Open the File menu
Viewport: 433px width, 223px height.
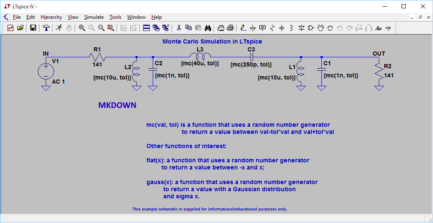(17, 17)
